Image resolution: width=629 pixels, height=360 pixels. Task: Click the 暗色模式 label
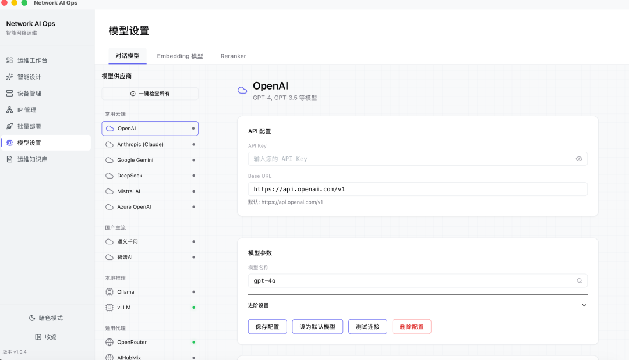(51, 318)
